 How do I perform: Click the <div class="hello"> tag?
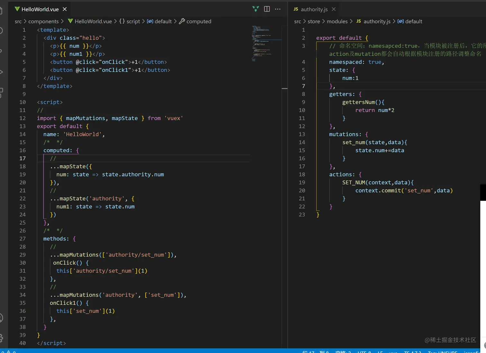74,38
